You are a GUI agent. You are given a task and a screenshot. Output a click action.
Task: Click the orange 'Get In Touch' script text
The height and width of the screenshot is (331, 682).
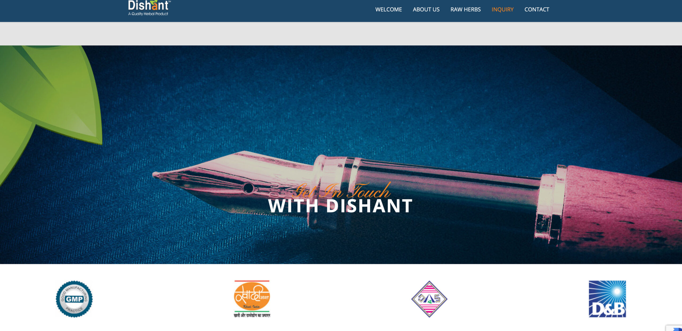coord(342,191)
